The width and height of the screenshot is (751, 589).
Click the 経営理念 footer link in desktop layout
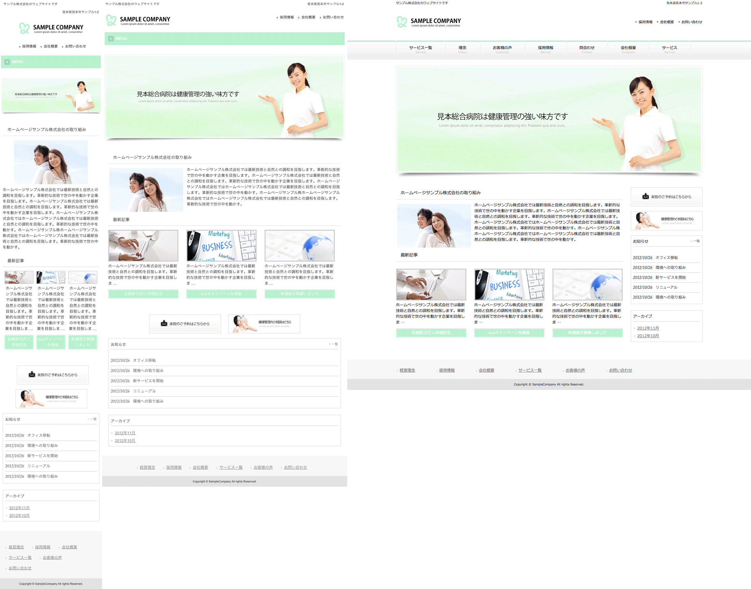pos(407,370)
